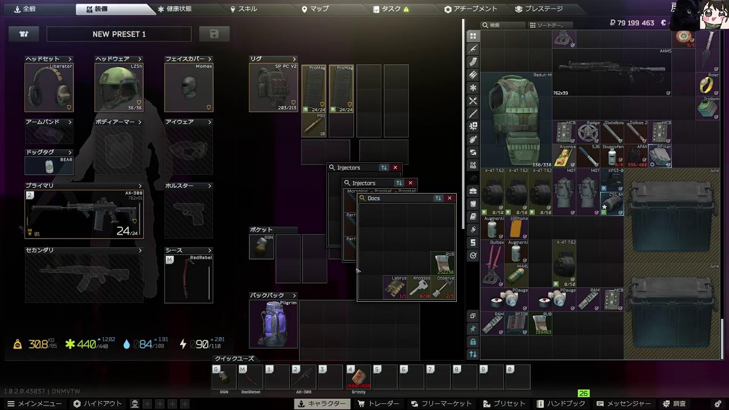Select the AKMS rifle in stash
This screenshot has width=729, height=410.
pos(612,72)
